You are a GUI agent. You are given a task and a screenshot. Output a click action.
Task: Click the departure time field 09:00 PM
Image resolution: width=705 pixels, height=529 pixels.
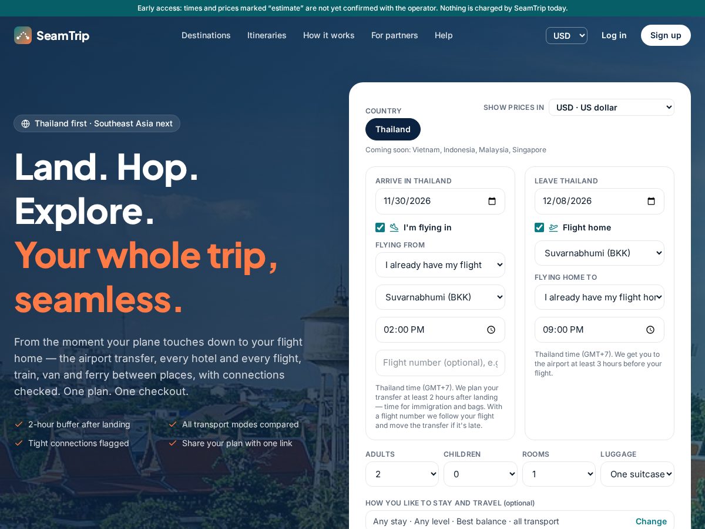pos(599,330)
